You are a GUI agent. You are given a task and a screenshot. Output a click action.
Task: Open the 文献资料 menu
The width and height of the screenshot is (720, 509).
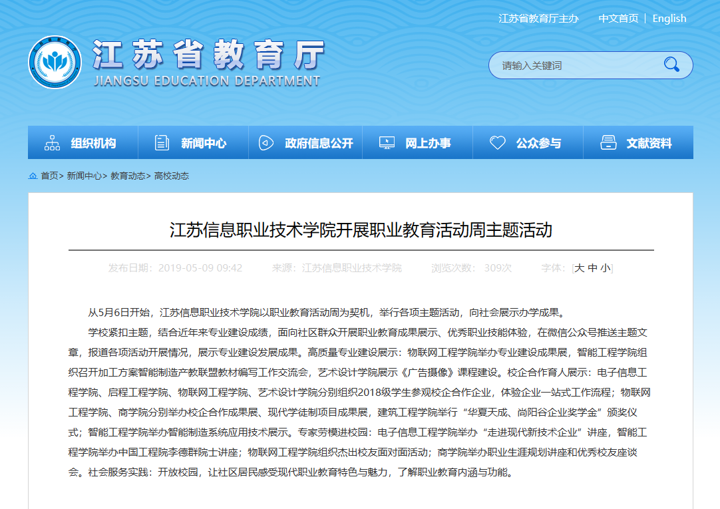pyautogui.click(x=638, y=143)
